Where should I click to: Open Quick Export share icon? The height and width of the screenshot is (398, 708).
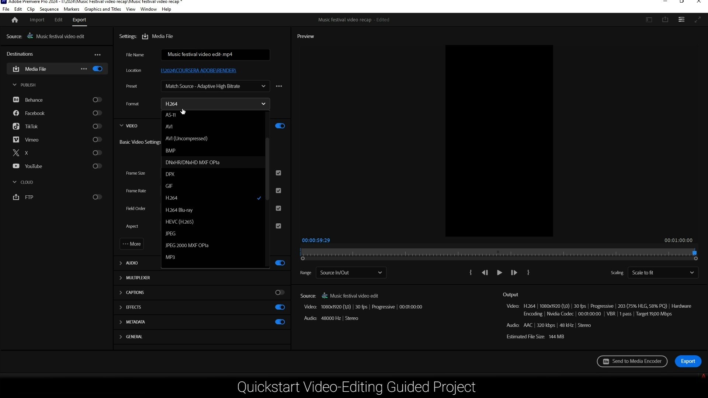pos(665,20)
